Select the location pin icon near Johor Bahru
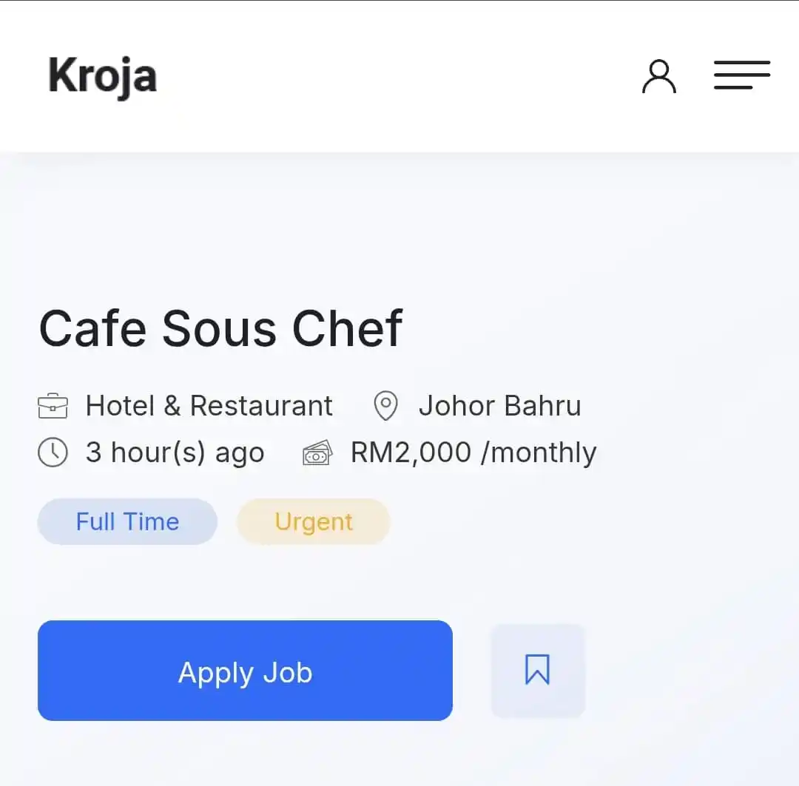The image size is (799, 786). (385, 405)
